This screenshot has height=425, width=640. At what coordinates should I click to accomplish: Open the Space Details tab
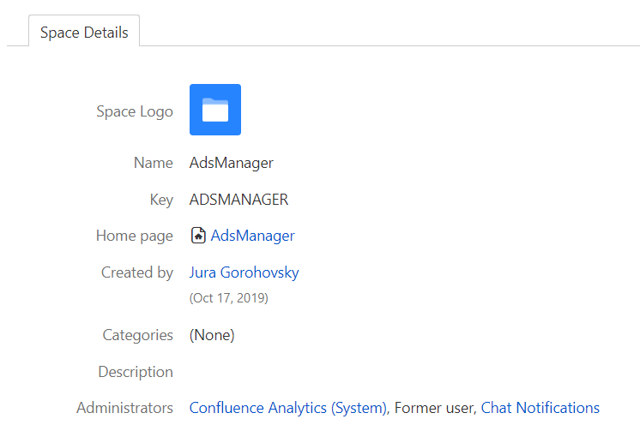coord(84,32)
